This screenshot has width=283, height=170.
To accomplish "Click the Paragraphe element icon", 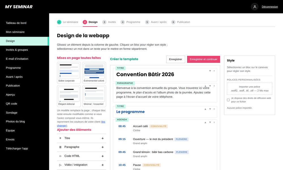I will pyautogui.click(x=60, y=147).
